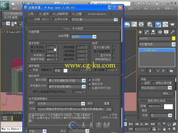This screenshot has height=133, width=178.
Task: Open the 帮助(H) menu
Action: [x=170, y=9]
